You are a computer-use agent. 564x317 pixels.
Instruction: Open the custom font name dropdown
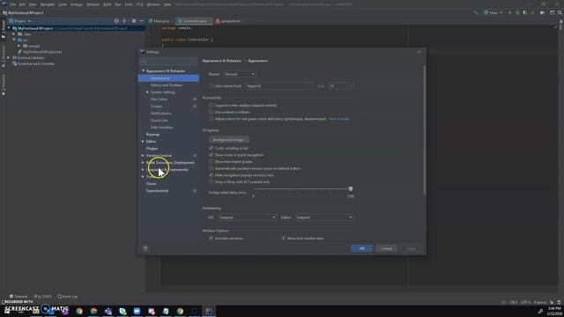[279, 86]
